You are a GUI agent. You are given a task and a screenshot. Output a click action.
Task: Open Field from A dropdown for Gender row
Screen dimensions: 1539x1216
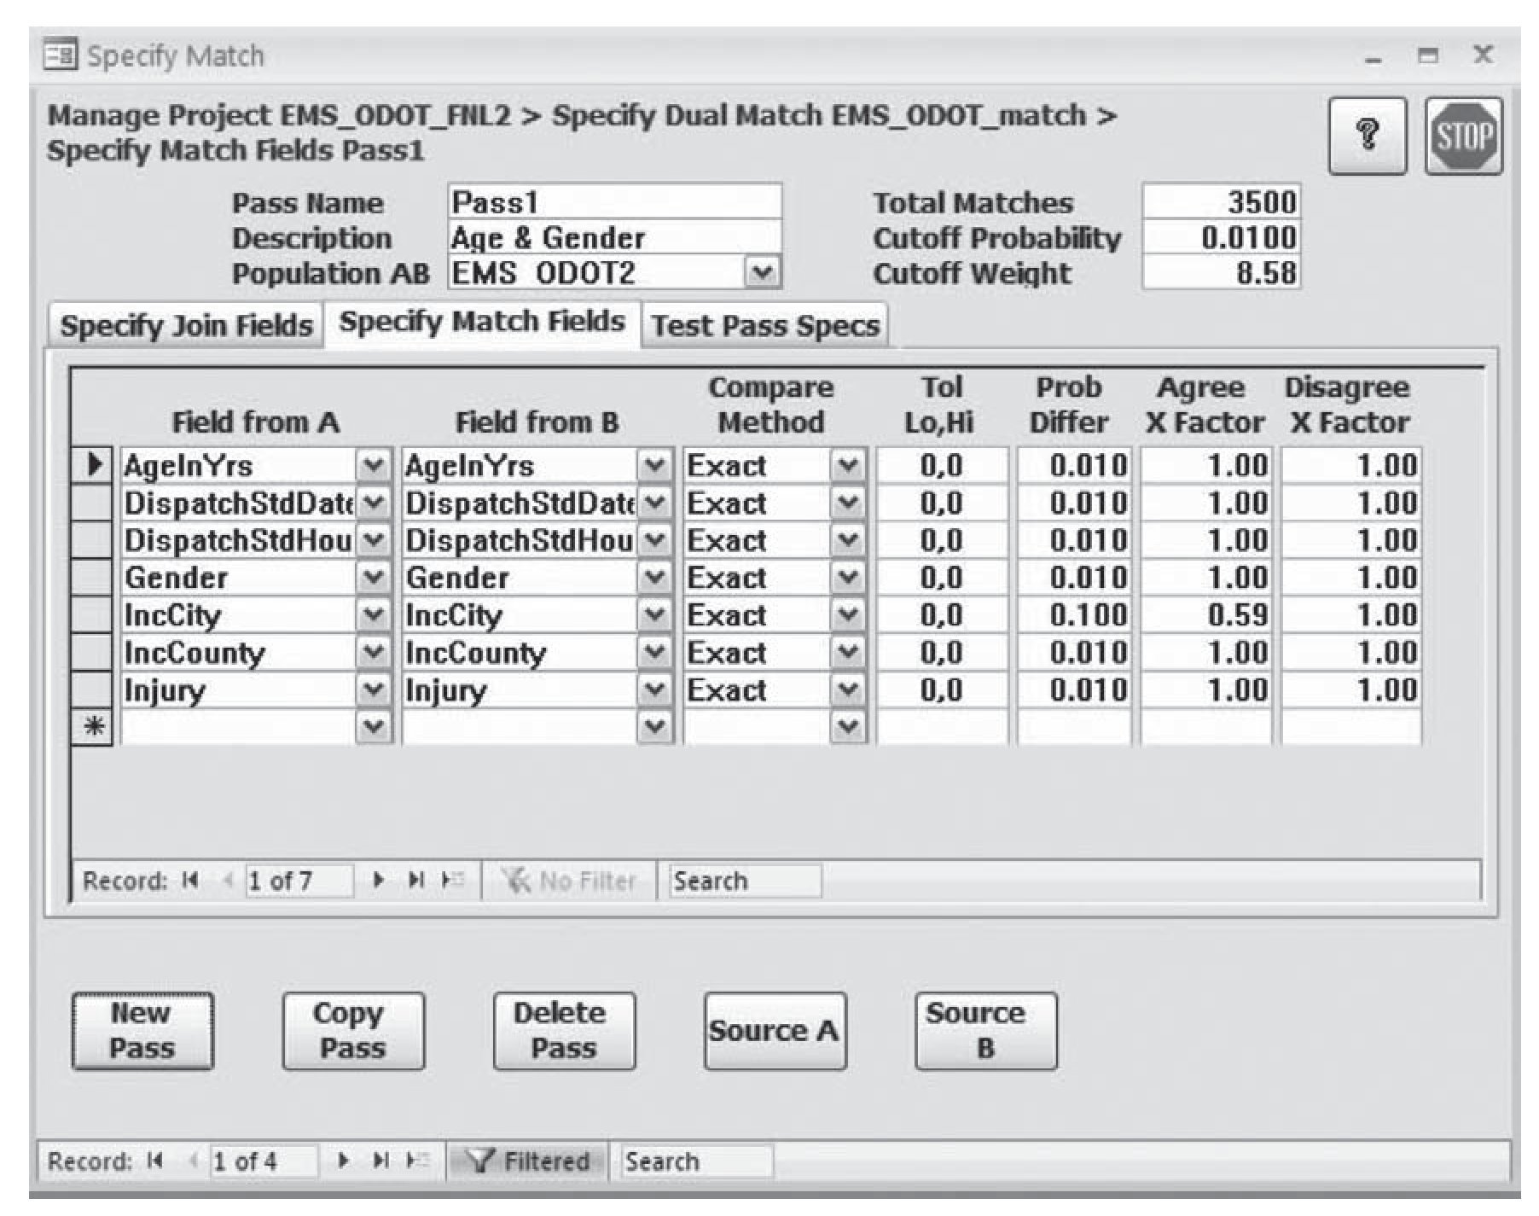click(373, 578)
